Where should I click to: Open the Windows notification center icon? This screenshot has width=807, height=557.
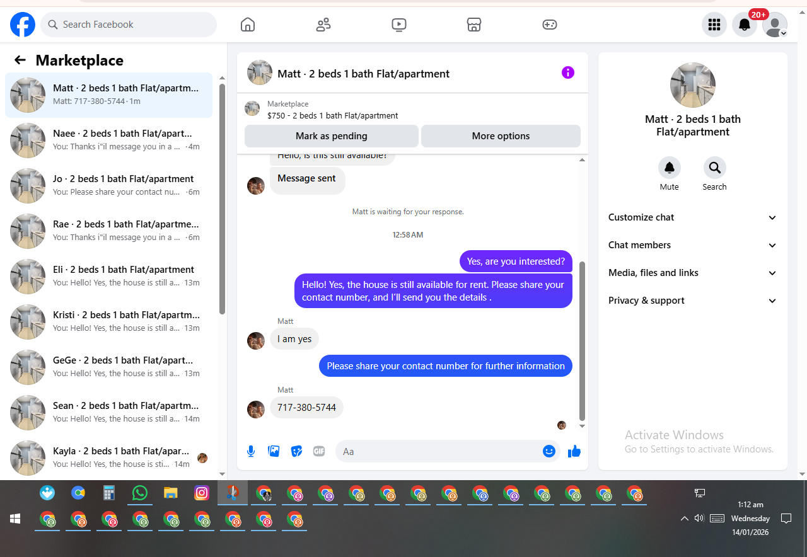click(x=786, y=519)
